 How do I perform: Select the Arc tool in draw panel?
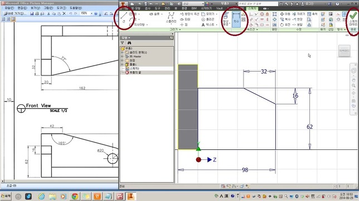point(133,19)
